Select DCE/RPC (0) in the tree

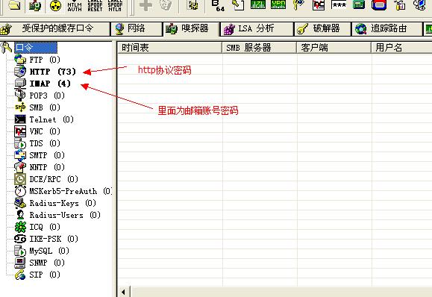[x=54, y=179]
